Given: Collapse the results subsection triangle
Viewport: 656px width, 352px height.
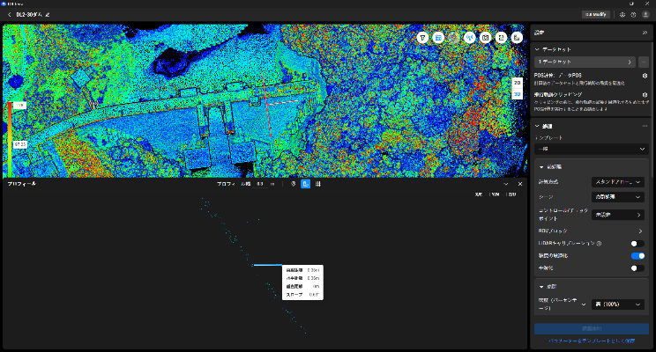Looking at the screenshot, I should click(x=541, y=287).
